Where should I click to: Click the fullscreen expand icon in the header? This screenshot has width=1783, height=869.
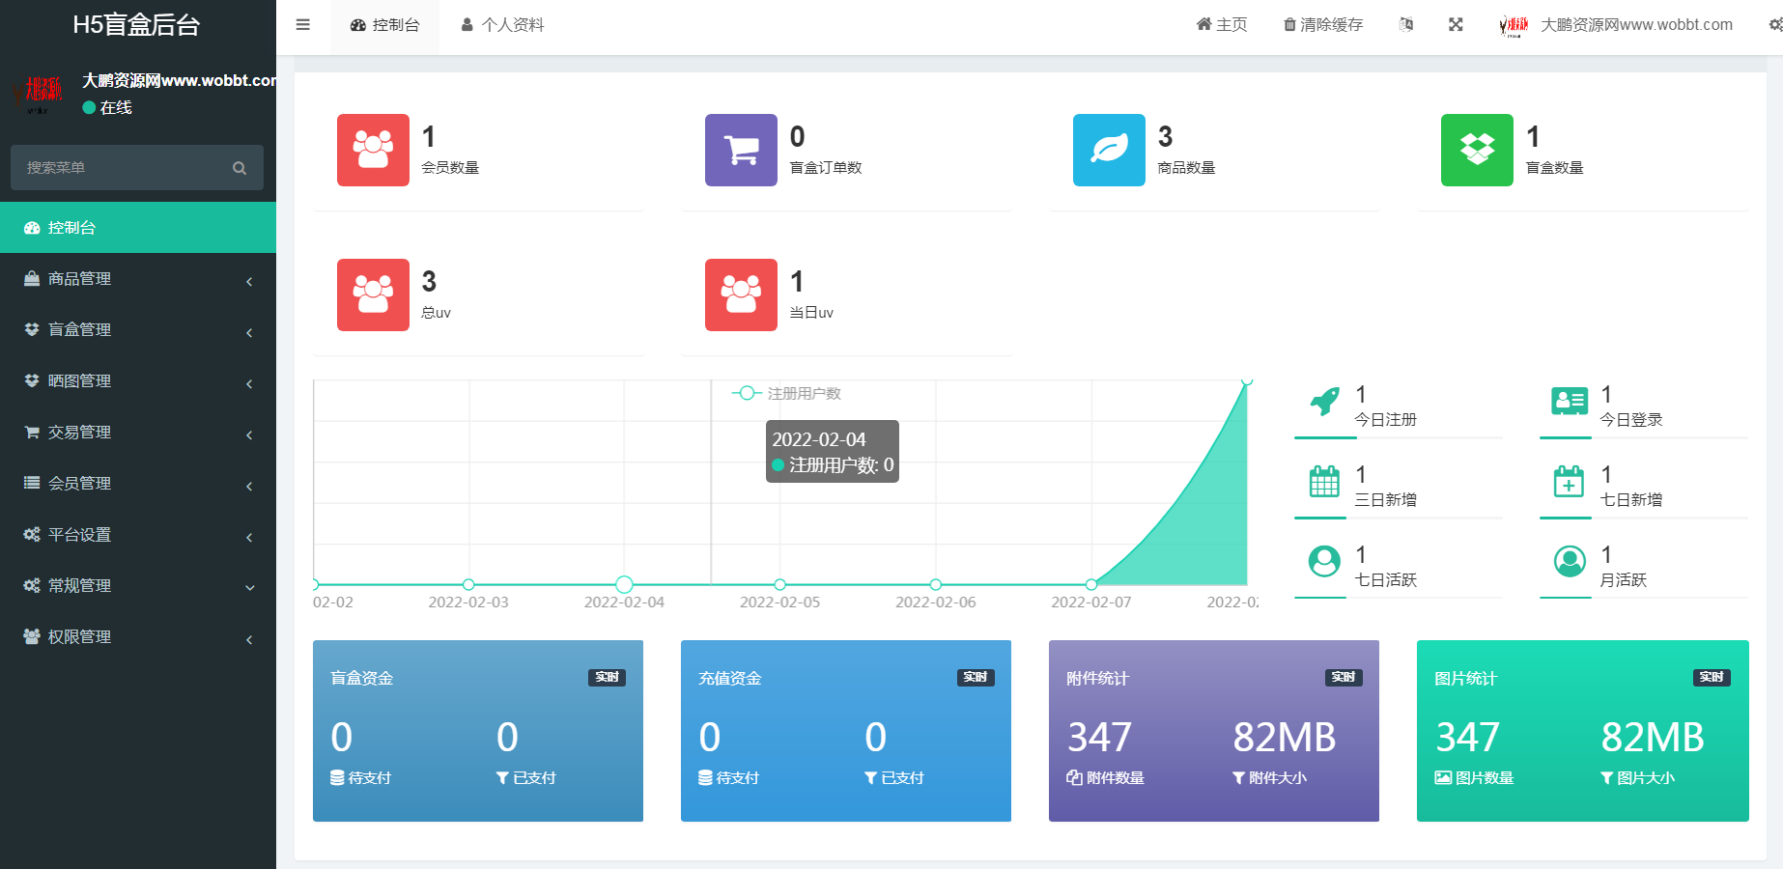pos(1456,25)
